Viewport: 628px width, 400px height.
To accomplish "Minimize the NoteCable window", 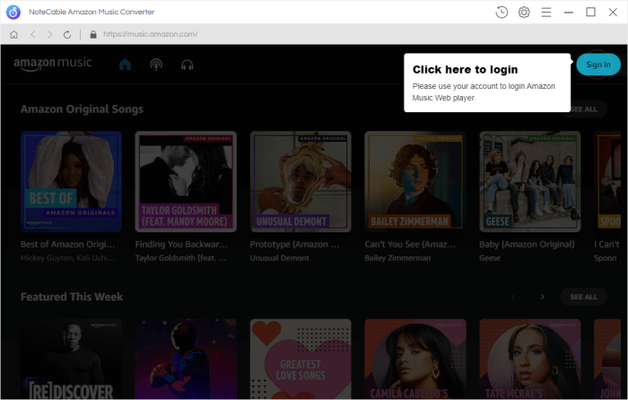I will (568, 12).
